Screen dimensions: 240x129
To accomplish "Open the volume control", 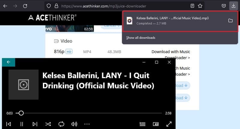I will pyautogui.click(x=74, y=124).
